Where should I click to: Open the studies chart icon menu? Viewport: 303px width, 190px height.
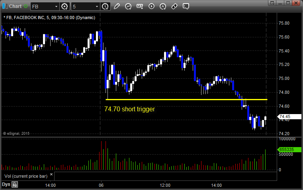pos(128,6)
